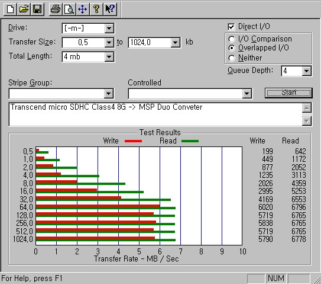321x284 pixels.
Task: Start the benchmark with the Start button
Action: (288, 93)
